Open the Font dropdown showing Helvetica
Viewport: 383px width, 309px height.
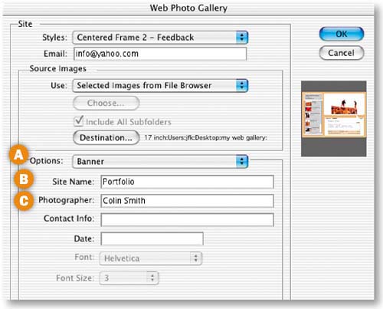click(x=151, y=258)
